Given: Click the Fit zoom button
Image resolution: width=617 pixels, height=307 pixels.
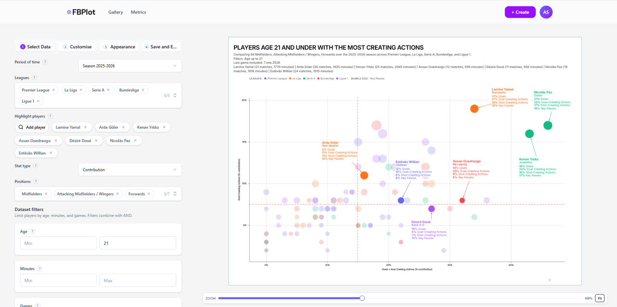Looking at the screenshot, I should click(600, 298).
